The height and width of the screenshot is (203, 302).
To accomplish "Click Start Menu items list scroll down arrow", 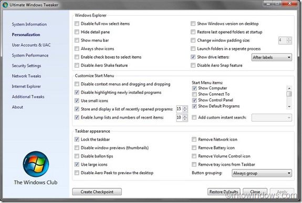I will point(289,106).
